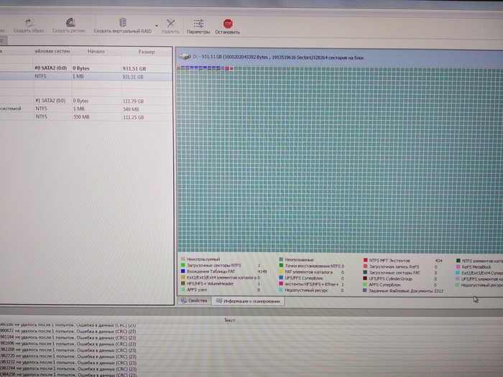Click the Текст log panel header
This screenshot has width=503, height=377.
click(229, 320)
